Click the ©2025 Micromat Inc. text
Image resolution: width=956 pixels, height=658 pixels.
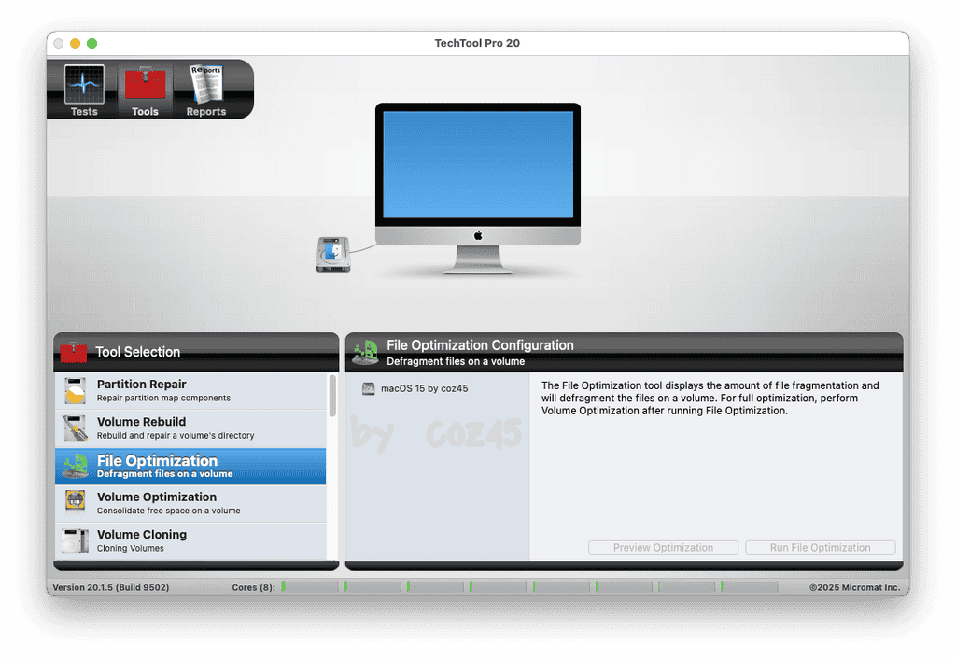point(854,587)
